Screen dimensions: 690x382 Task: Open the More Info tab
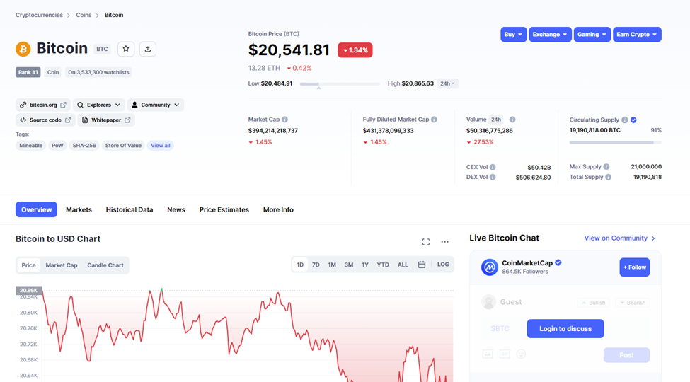278,209
